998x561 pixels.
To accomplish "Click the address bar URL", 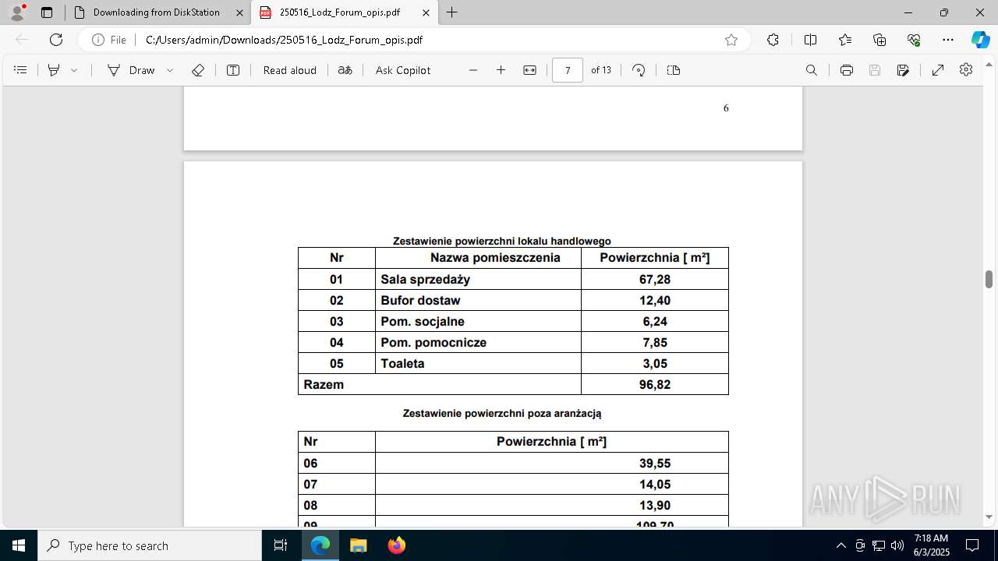I will [284, 40].
